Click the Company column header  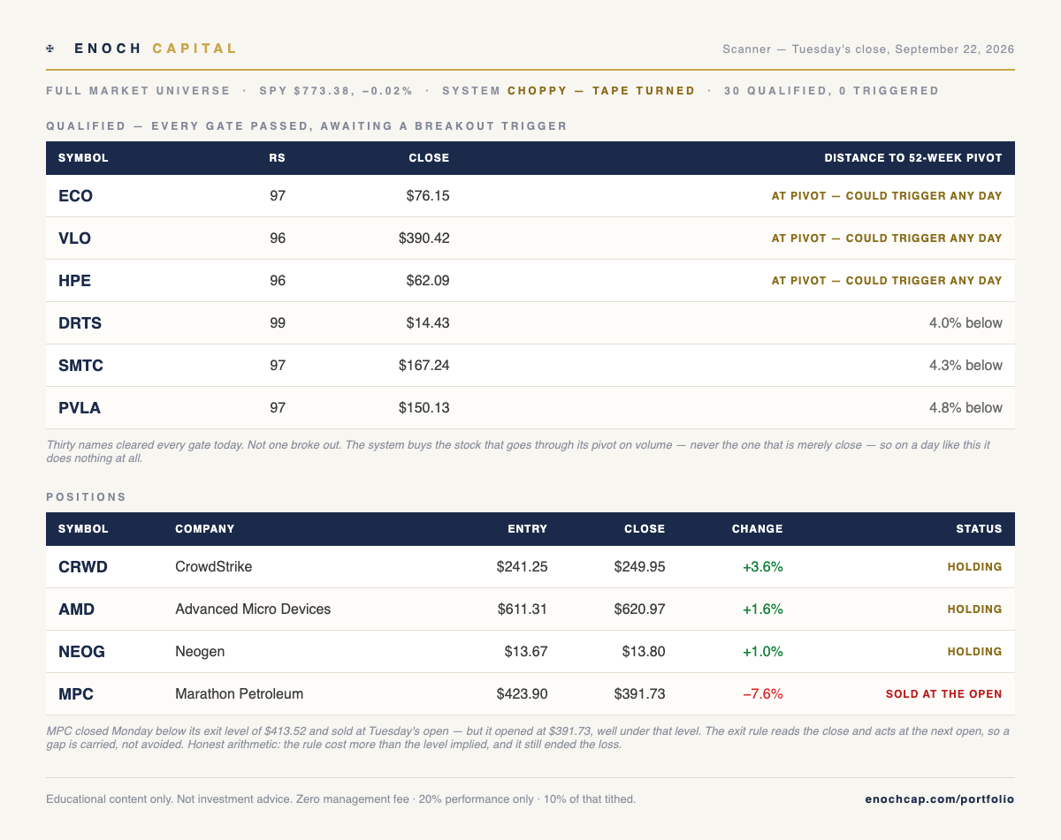coord(205,529)
